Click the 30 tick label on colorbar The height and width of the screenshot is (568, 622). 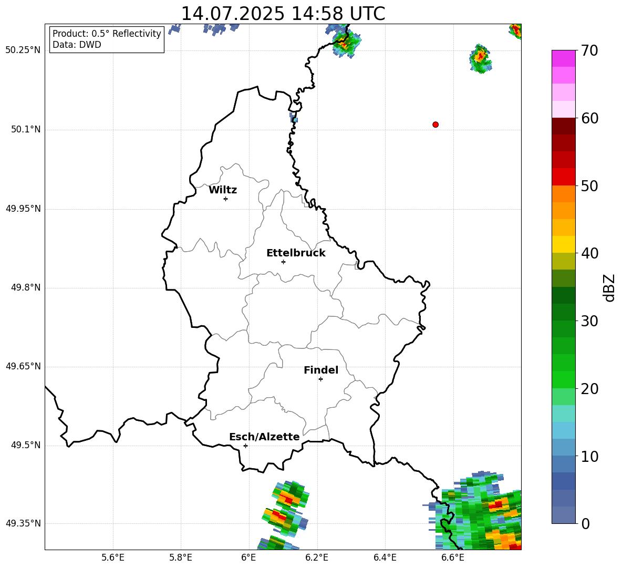(589, 321)
